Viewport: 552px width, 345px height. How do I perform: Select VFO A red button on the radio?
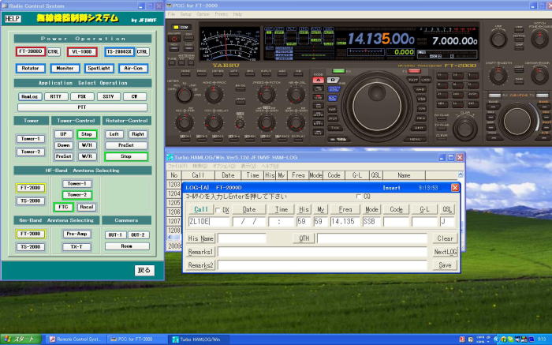tap(319, 80)
